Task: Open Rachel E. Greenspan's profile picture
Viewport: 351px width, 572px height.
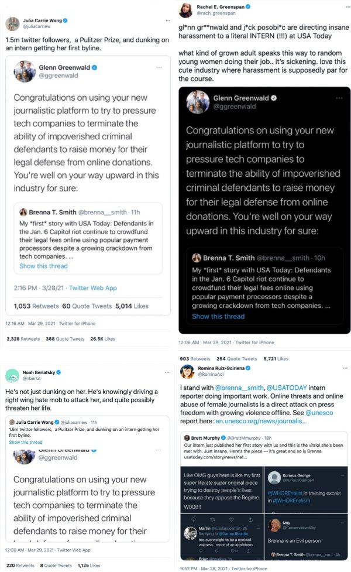Action: point(188,10)
